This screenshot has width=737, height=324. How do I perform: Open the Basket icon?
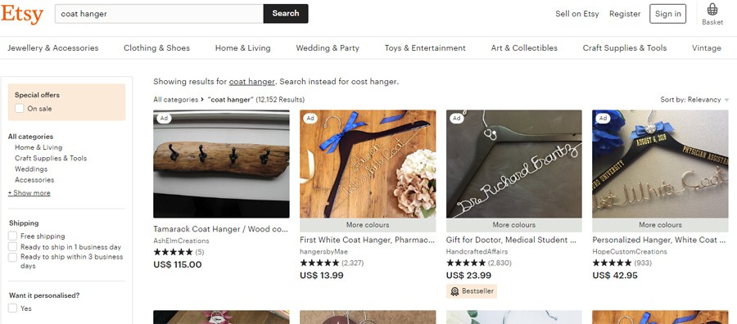[x=712, y=14]
